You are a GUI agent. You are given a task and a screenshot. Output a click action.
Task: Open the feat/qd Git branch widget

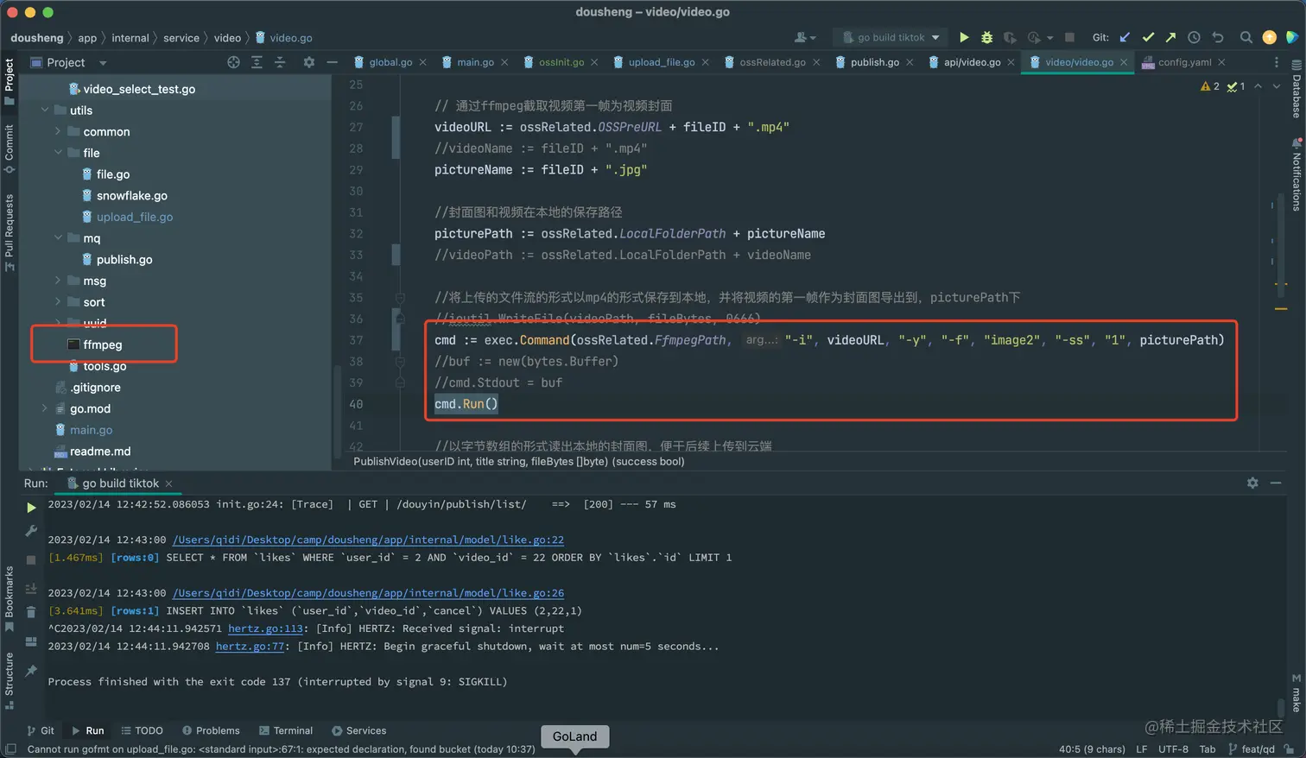1252,749
